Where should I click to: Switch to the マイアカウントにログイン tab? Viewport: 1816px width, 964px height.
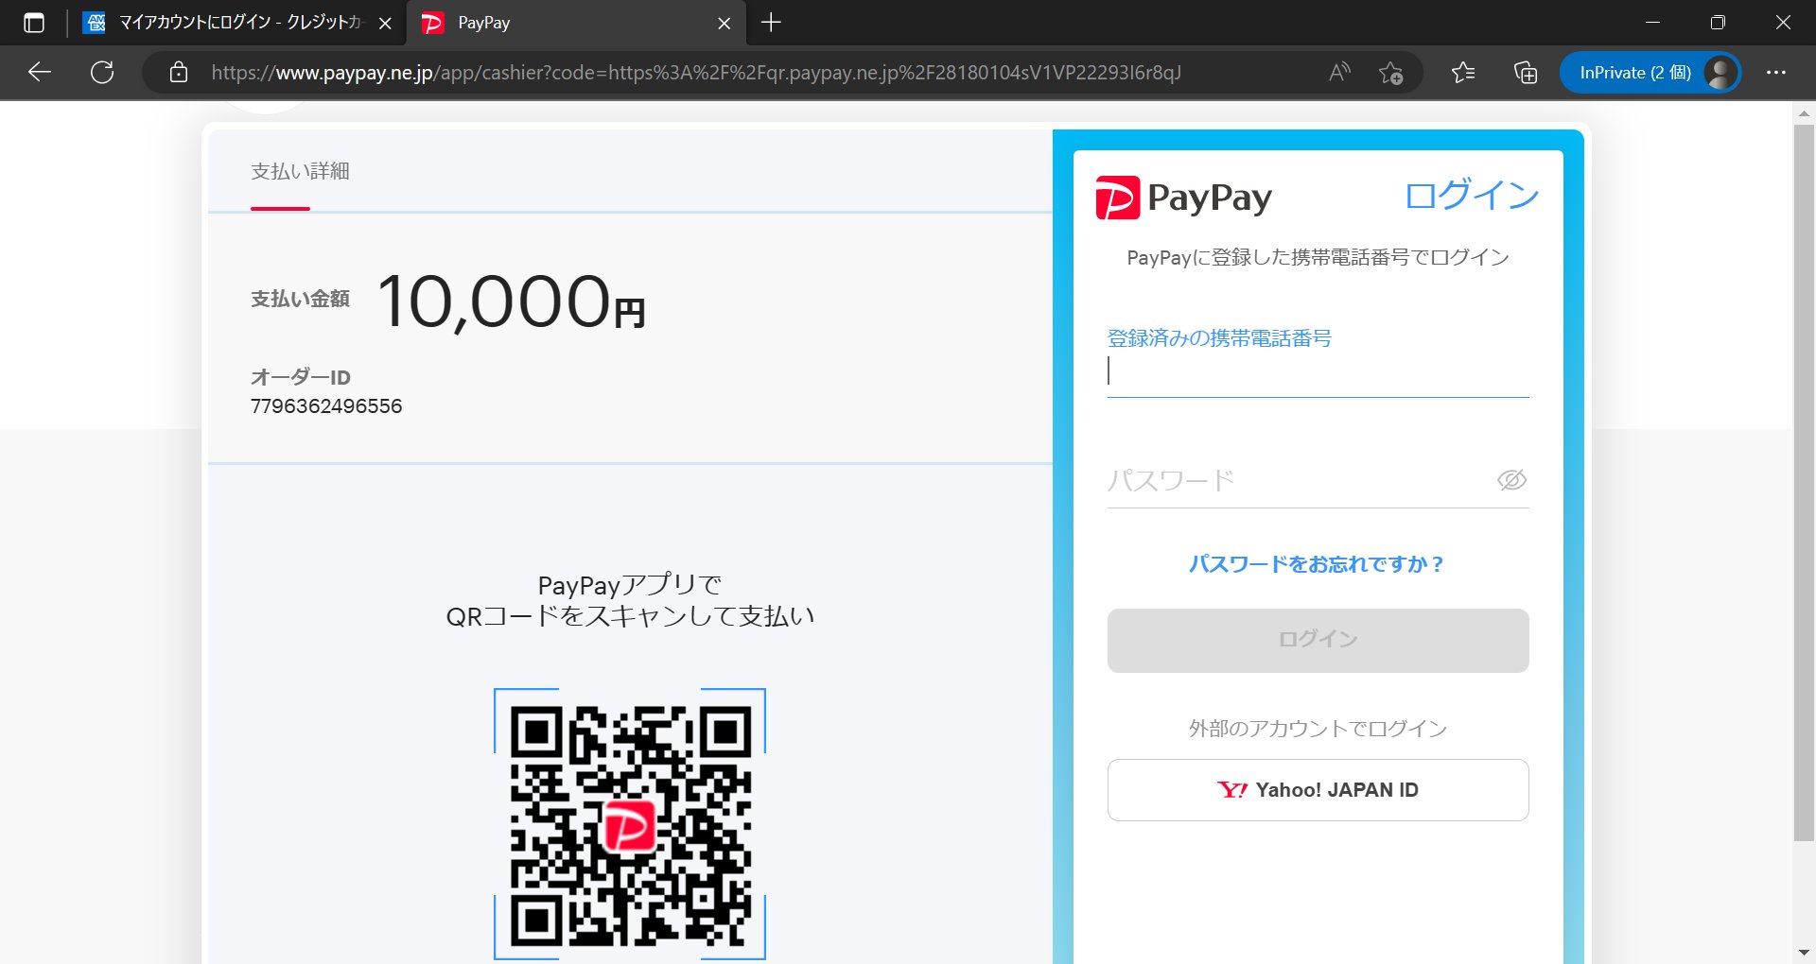[x=236, y=23]
